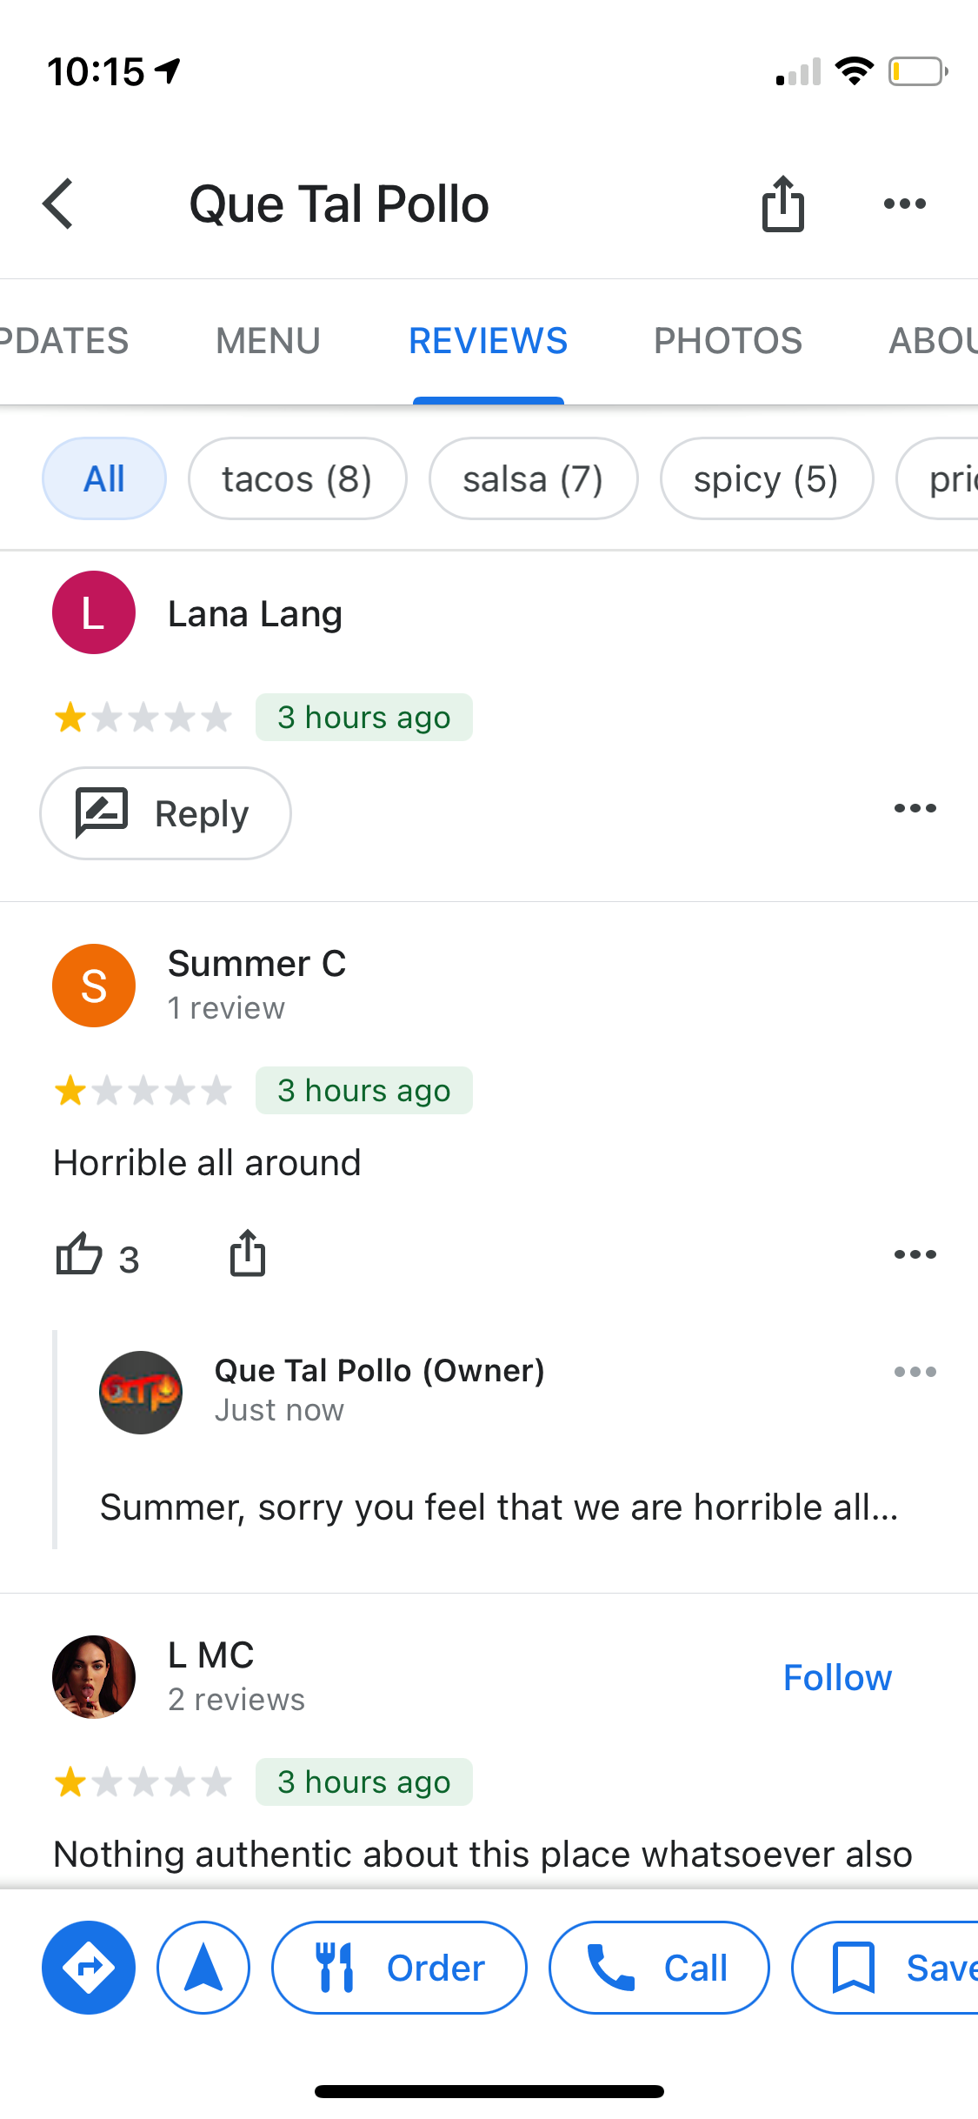
Task: Share Summer C's review
Action: click(248, 1253)
